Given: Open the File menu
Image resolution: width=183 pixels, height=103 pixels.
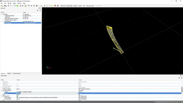Looking at the screenshot, I should tap(2, 3).
